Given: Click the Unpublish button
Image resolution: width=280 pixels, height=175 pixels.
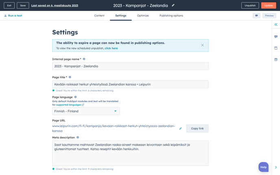Looking at the screenshot, I should click(x=250, y=5).
